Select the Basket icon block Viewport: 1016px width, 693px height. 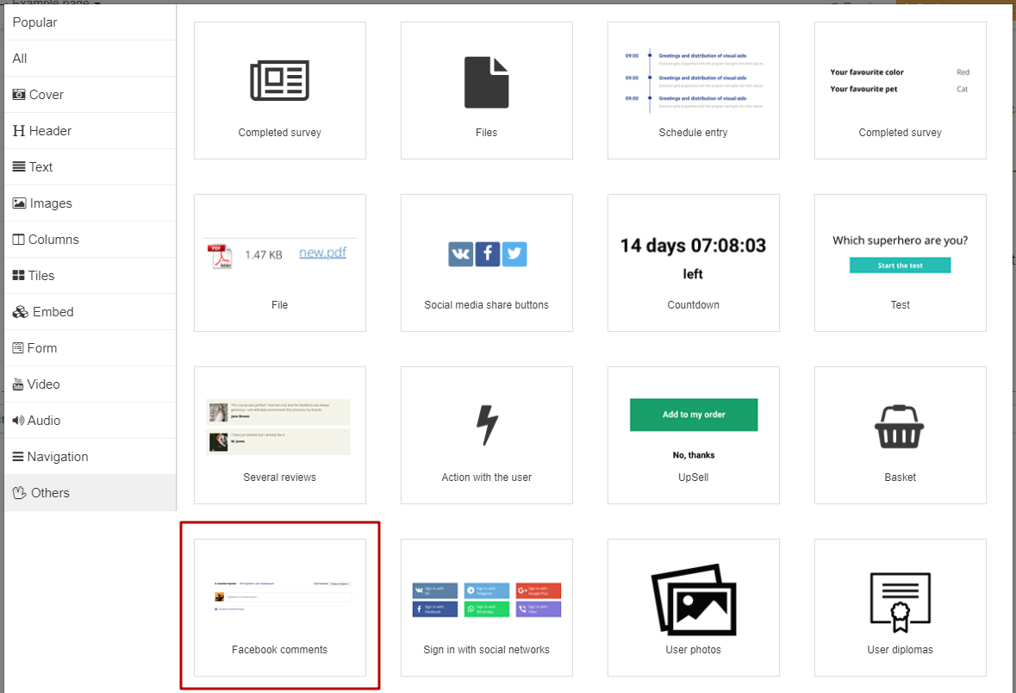point(900,435)
